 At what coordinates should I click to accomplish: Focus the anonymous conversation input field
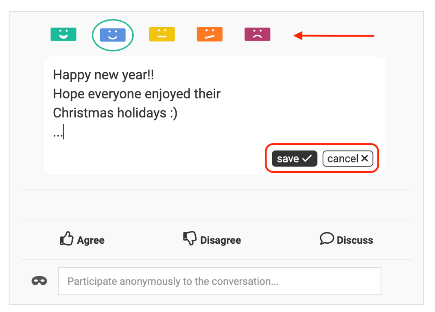[220, 281]
